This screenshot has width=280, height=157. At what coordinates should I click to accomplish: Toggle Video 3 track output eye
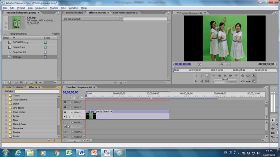click(x=65, y=102)
